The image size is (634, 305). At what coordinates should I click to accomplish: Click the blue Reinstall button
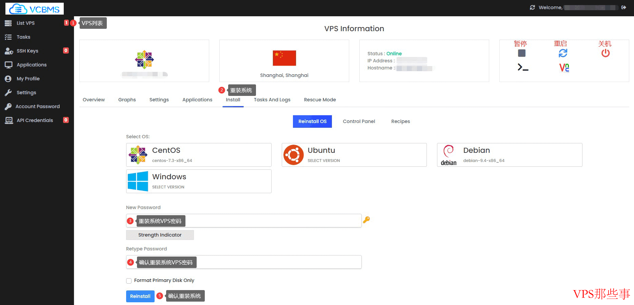coord(140,296)
